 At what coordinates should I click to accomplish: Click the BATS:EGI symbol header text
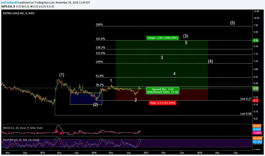[x=7, y=7]
